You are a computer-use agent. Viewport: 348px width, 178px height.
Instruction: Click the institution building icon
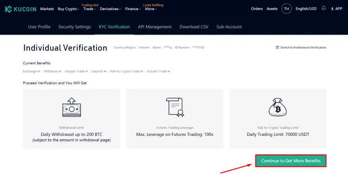click(277, 47)
